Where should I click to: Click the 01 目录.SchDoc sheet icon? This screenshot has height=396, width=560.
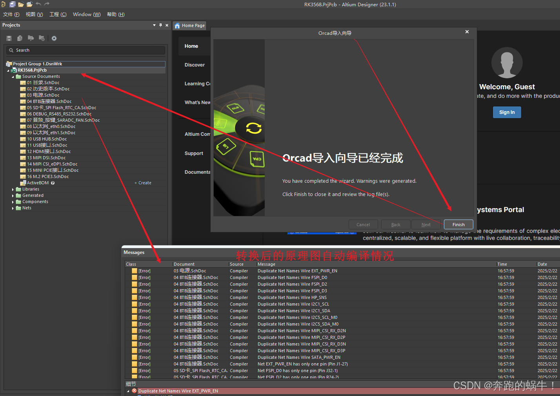pyautogui.click(x=23, y=83)
